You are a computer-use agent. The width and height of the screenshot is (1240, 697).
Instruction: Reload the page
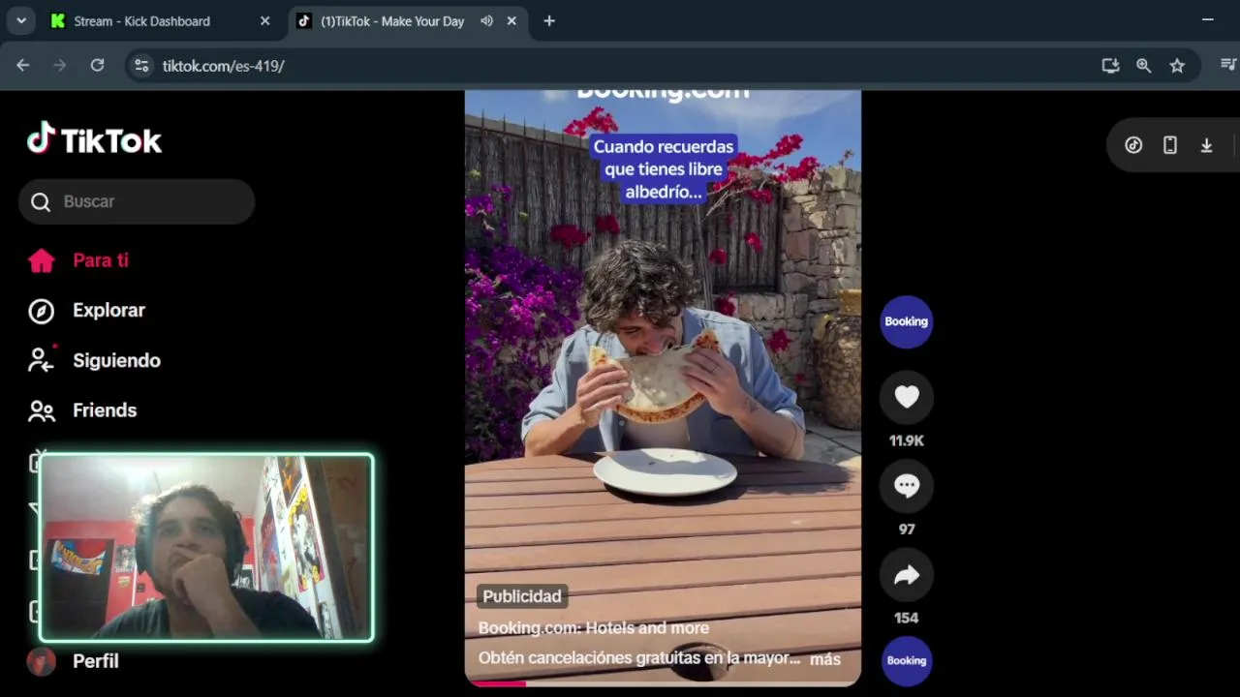[x=97, y=66]
